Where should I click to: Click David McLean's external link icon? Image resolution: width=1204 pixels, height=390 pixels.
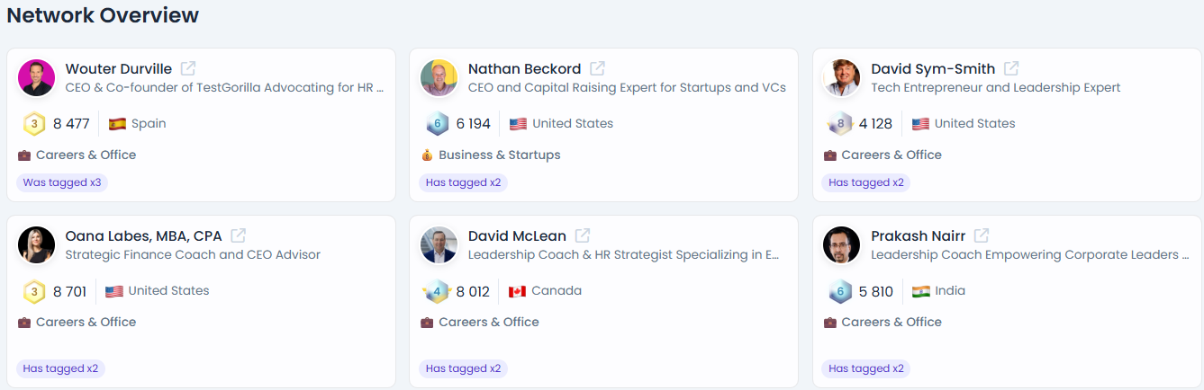click(x=583, y=235)
